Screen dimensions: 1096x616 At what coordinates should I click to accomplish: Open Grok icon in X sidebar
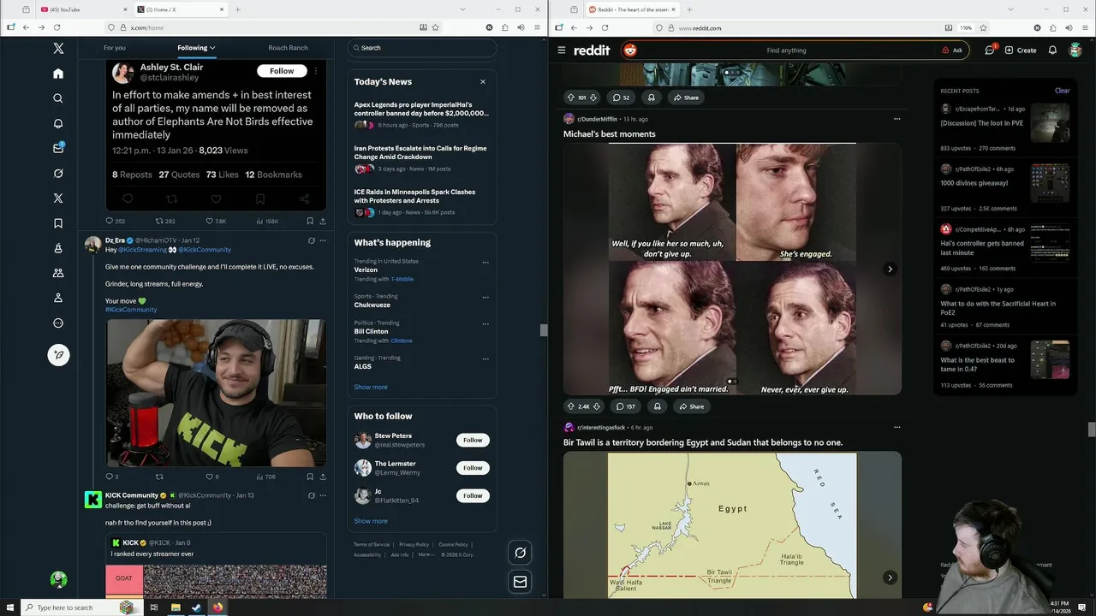[x=58, y=173]
